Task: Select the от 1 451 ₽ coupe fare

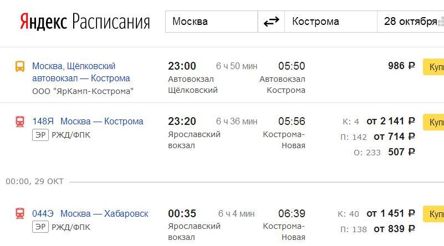Action: click(390, 213)
